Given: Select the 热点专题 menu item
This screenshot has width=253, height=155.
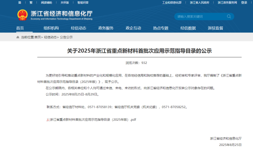Looking at the screenshot, I should (x=160, y=28).
